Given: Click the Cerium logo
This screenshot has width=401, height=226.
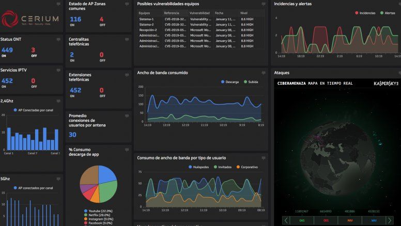Looking at the screenshot, I should coord(30,19).
